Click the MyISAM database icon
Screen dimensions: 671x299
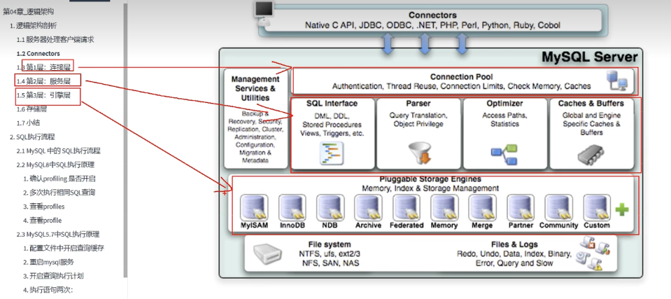(254, 207)
